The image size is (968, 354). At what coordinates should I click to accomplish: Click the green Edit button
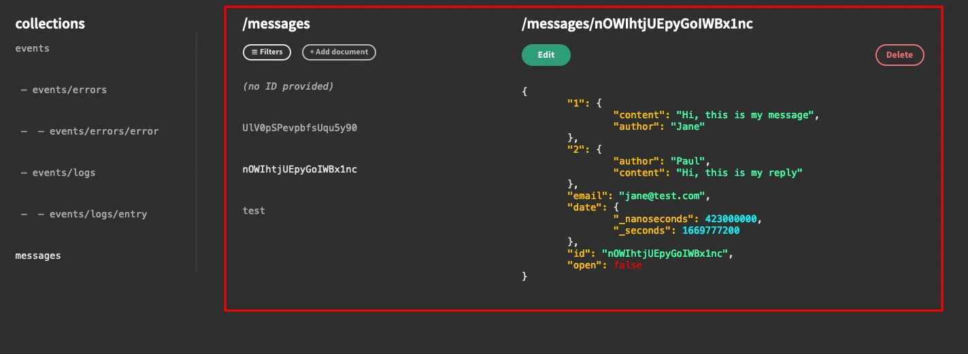pos(546,55)
